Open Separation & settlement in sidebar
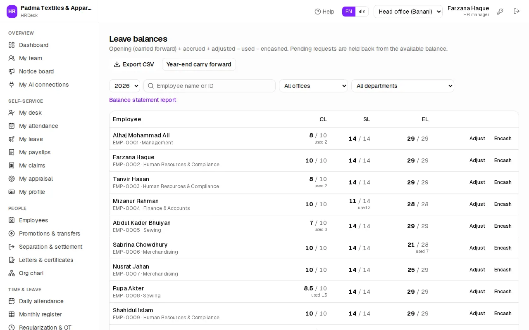529x330 pixels. tap(50, 247)
